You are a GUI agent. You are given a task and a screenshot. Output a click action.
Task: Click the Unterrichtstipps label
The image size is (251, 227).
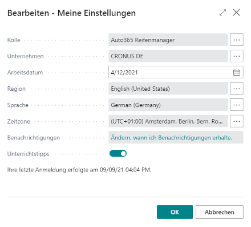28,154
